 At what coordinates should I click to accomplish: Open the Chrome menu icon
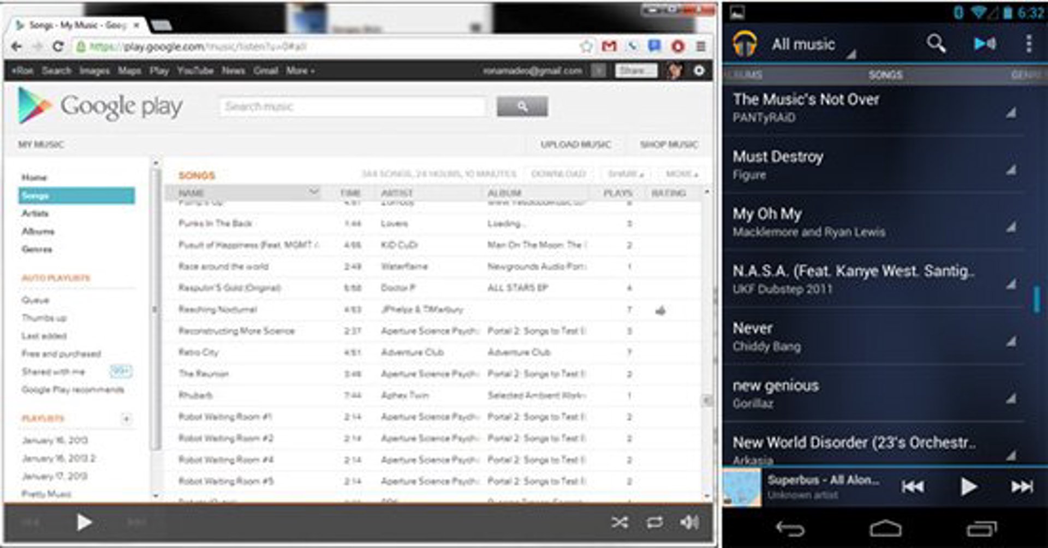click(700, 46)
